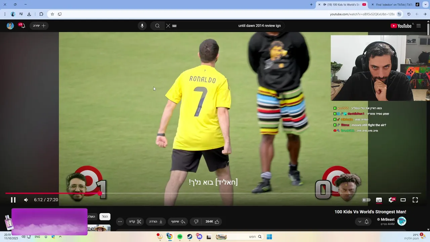Toggle the autoplay switch
Image resolution: width=430 pixels, height=242 pixels.
[x=366, y=200]
